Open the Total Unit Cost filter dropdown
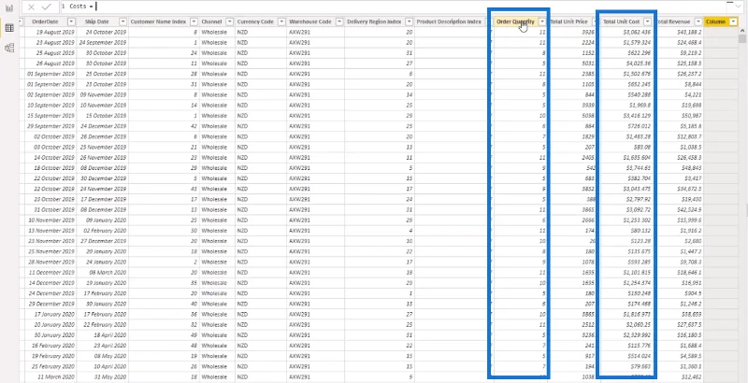 (x=647, y=21)
